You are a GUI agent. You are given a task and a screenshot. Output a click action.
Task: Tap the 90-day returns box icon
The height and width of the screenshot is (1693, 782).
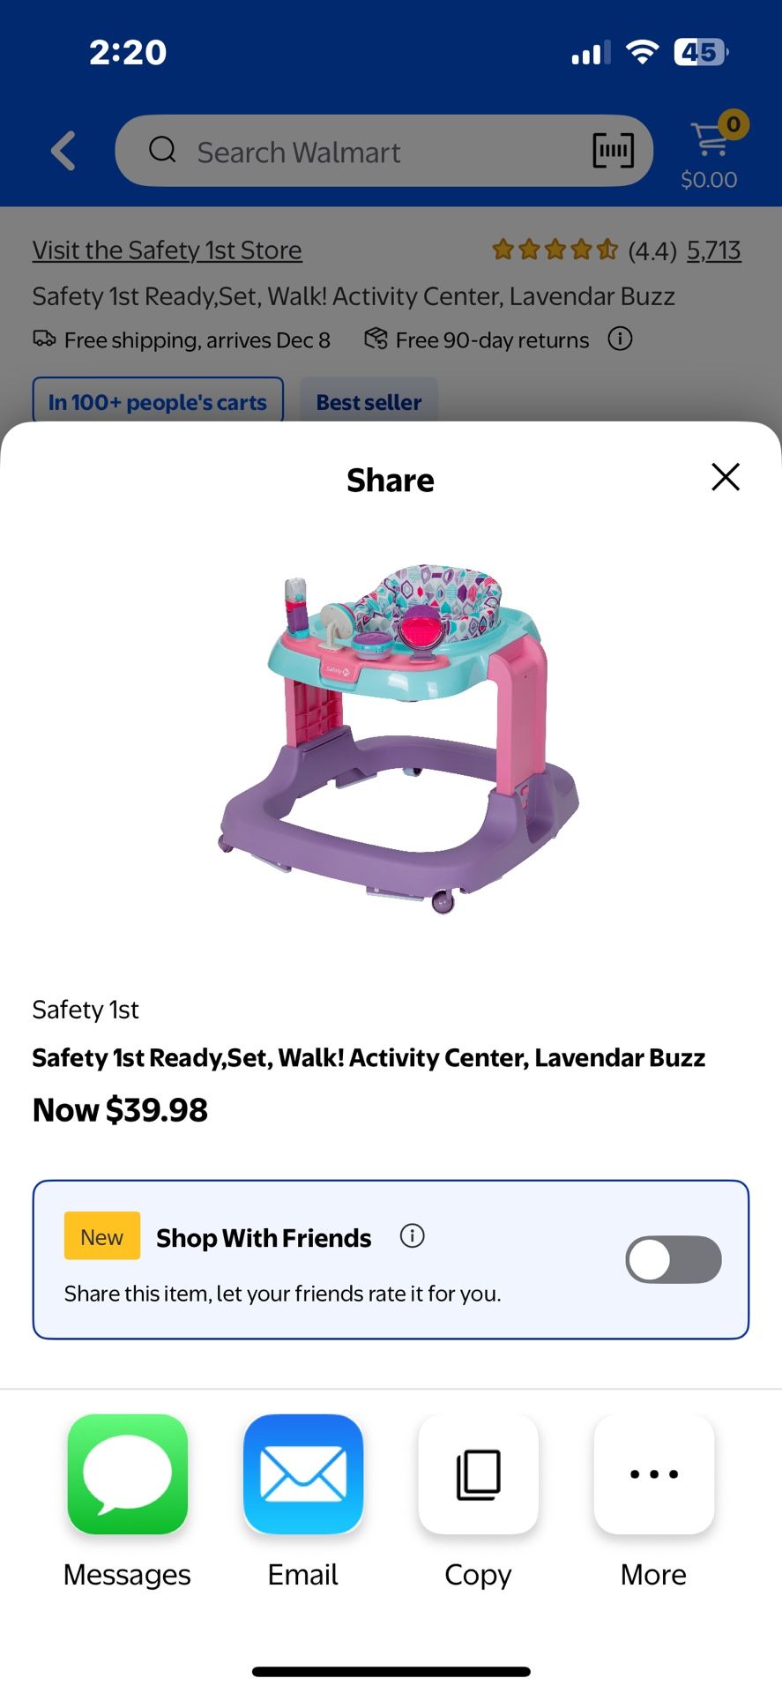point(374,339)
